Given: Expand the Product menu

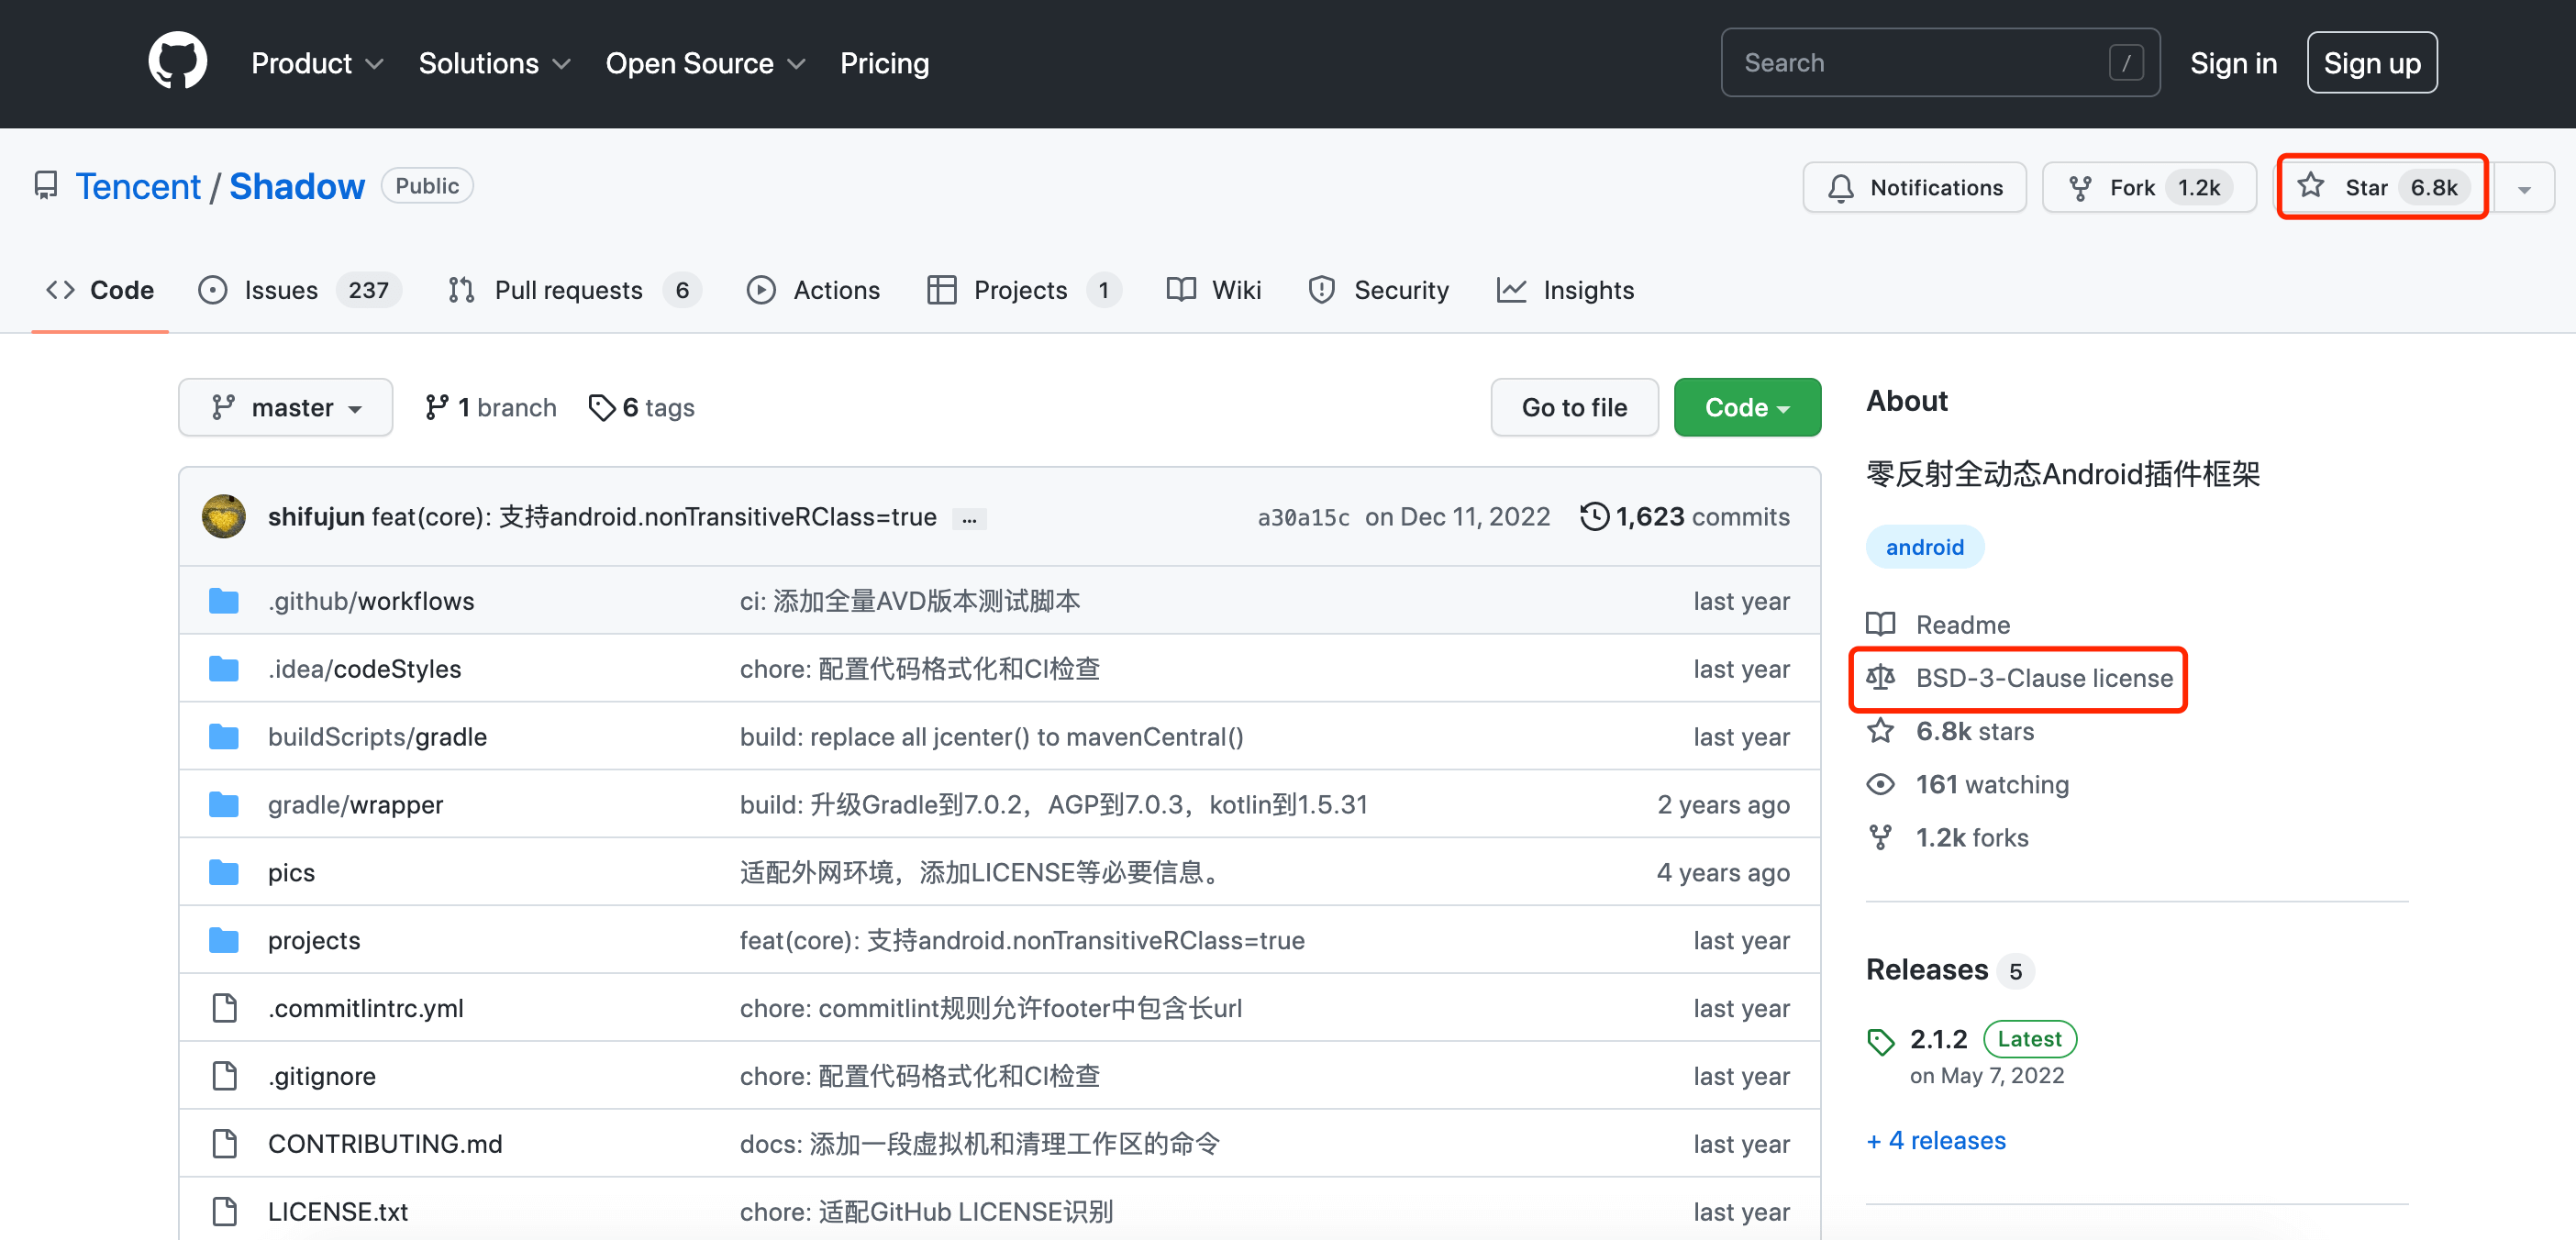Looking at the screenshot, I should (317, 63).
